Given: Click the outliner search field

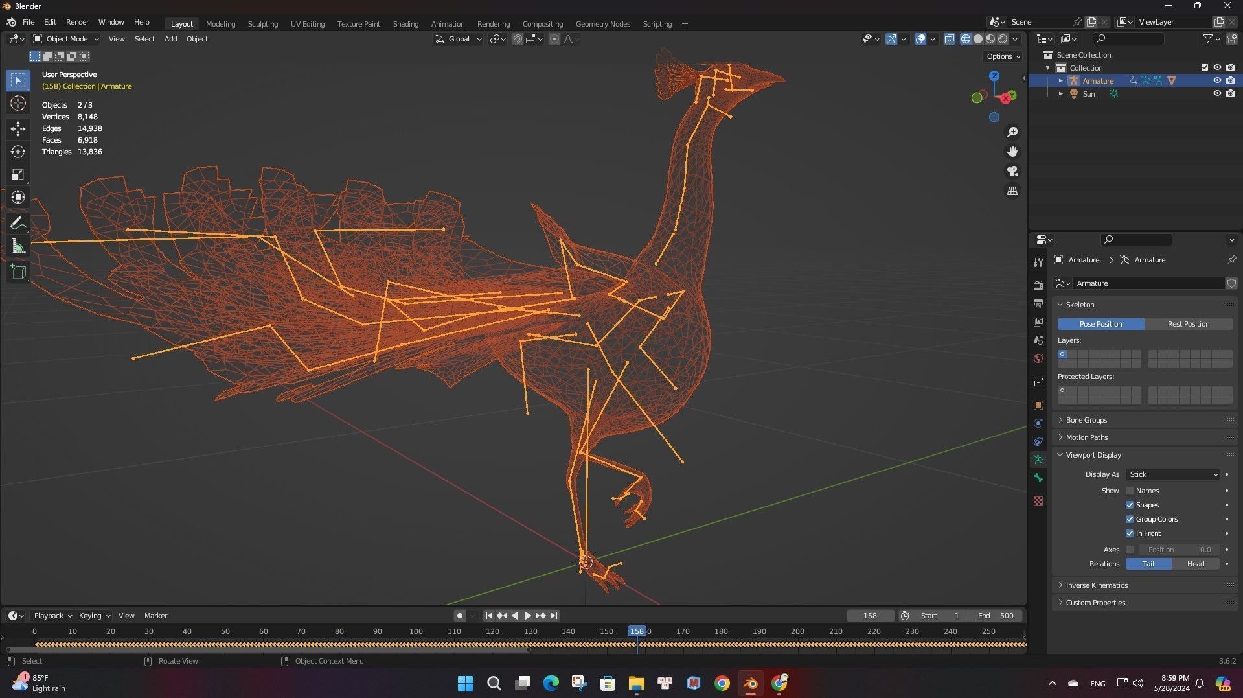Looking at the screenshot, I should (1128, 39).
